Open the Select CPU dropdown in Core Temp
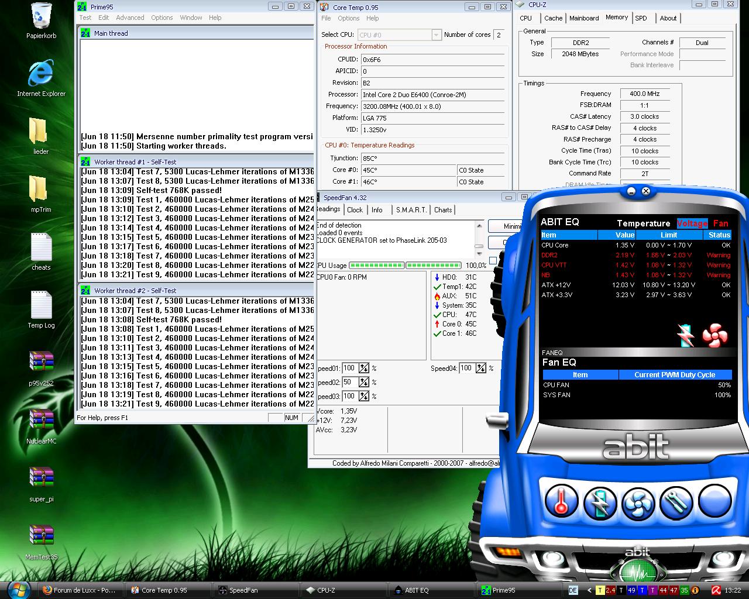 (x=436, y=35)
